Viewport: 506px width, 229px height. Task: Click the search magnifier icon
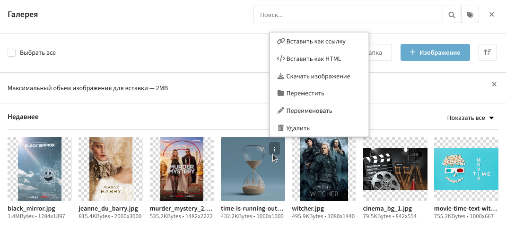point(452,15)
